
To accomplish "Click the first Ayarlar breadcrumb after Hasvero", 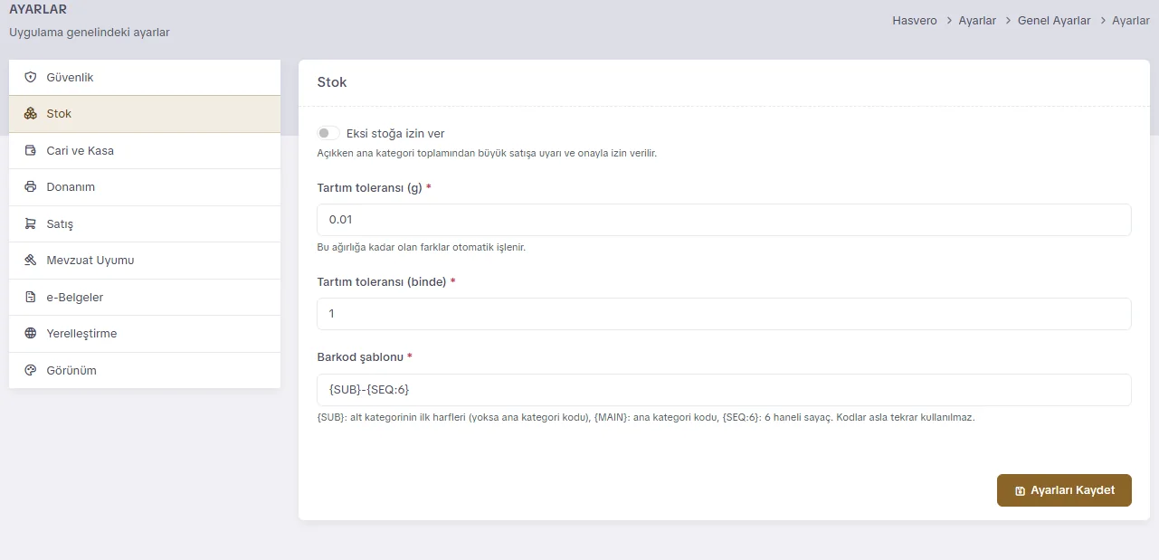I will click(977, 20).
